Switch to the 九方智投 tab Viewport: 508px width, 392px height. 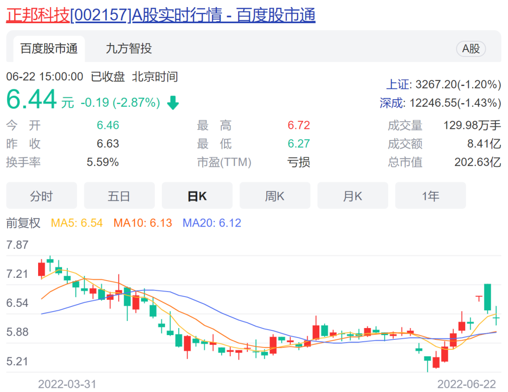(x=128, y=48)
